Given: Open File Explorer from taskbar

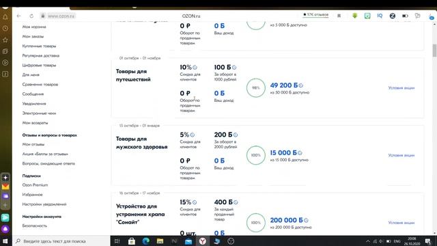Looking at the screenshot, I should coord(160,241).
